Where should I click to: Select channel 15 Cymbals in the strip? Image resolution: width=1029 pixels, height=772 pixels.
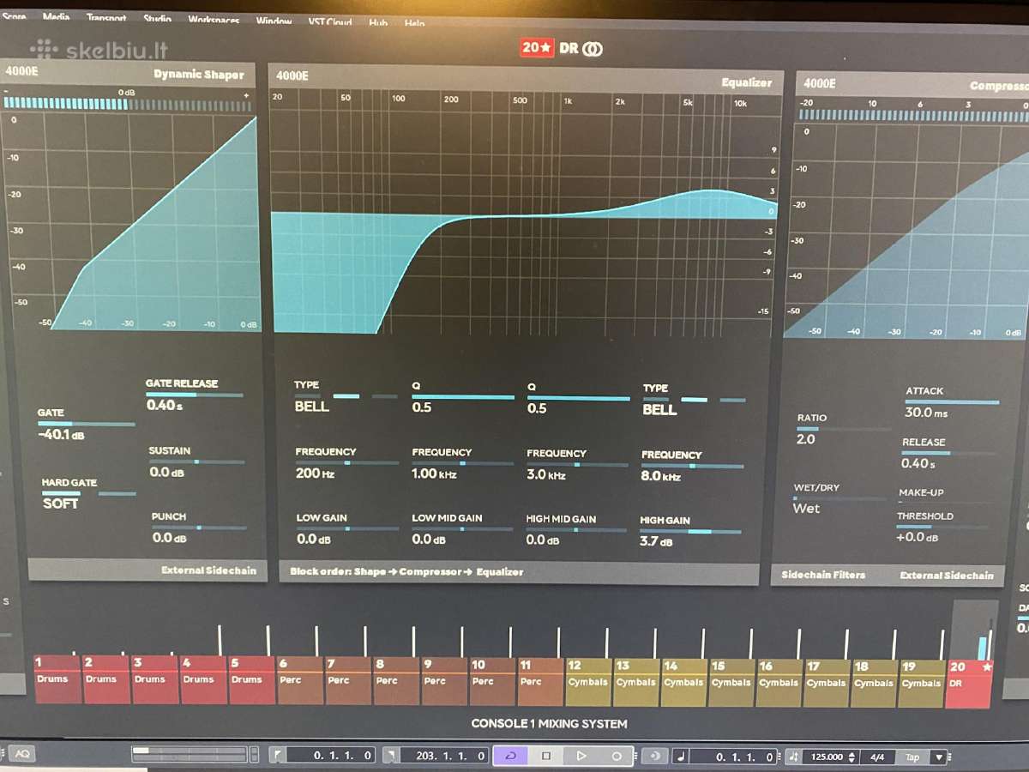[731, 683]
